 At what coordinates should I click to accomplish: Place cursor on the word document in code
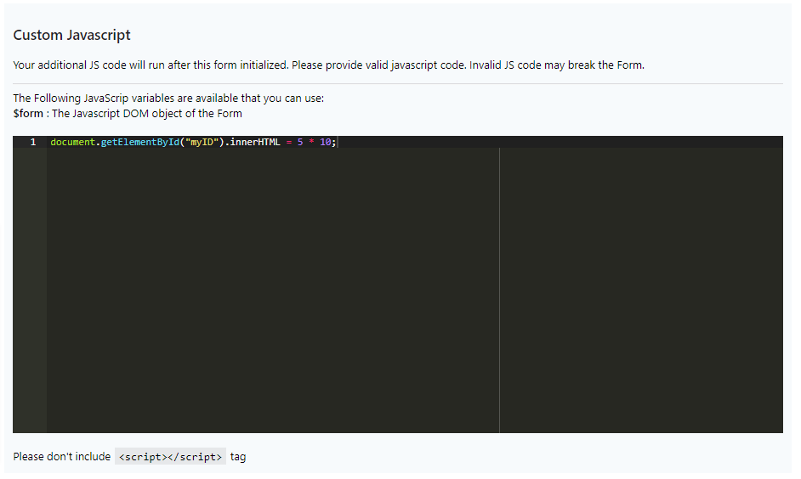coord(72,143)
